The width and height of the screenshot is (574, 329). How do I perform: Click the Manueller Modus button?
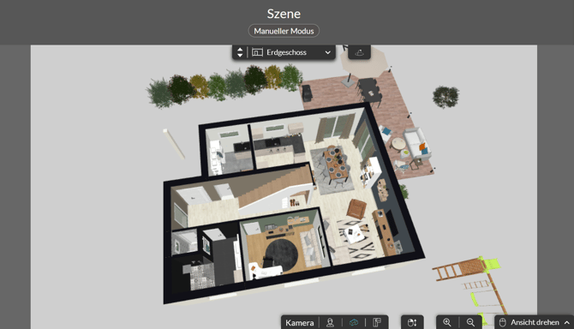pyautogui.click(x=284, y=31)
